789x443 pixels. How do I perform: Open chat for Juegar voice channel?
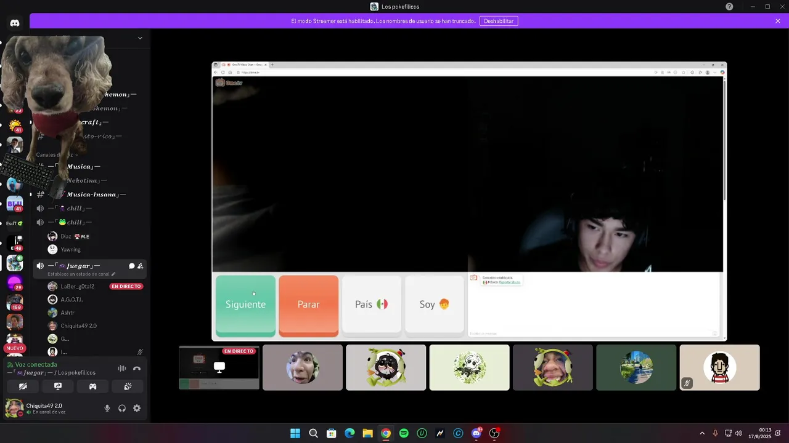[x=131, y=266]
